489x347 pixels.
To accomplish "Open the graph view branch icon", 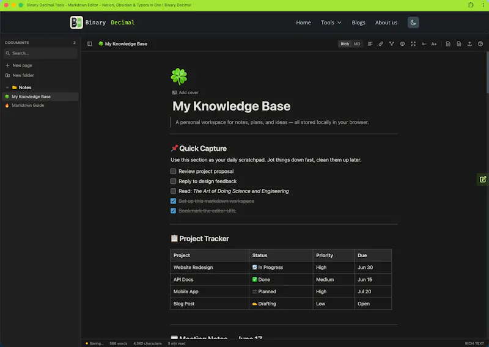I will click(x=392, y=44).
